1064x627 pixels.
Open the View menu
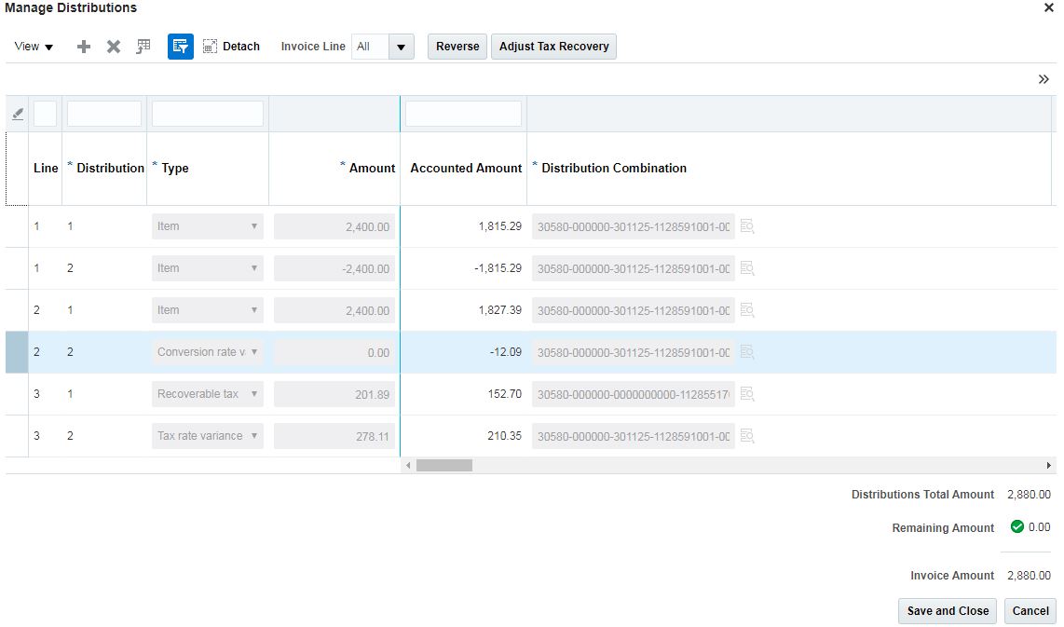(x=31, y=46)
